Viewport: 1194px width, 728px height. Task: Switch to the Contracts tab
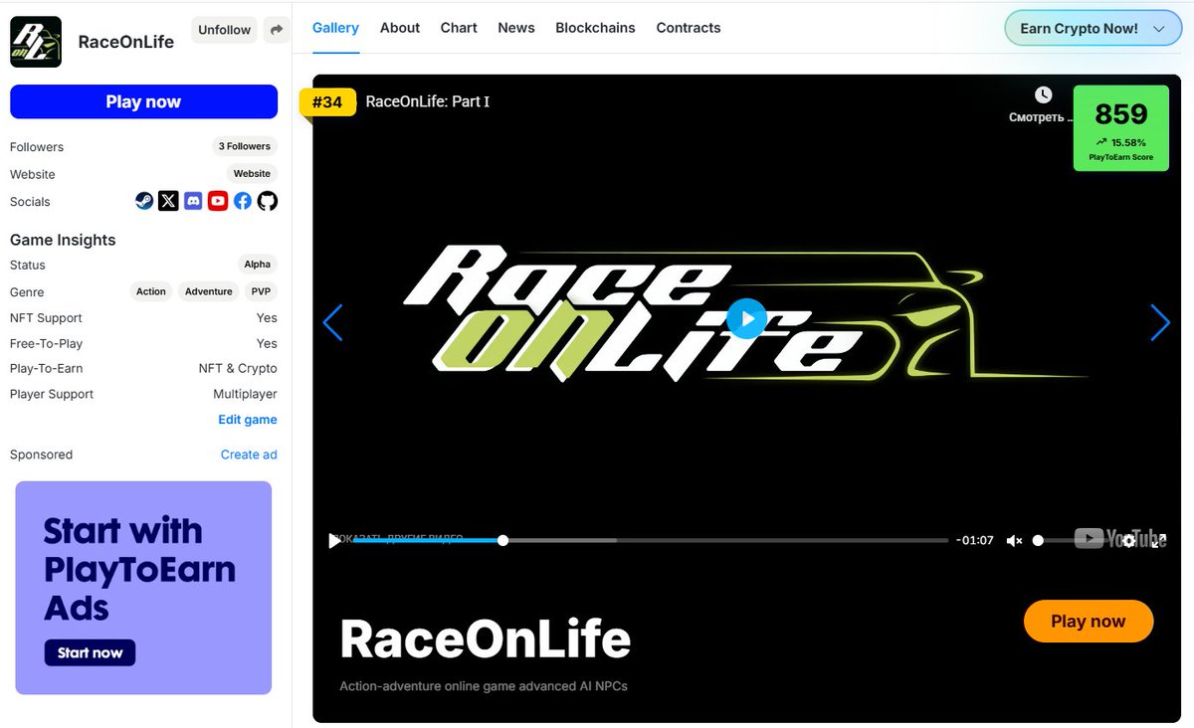pos(689,28)
